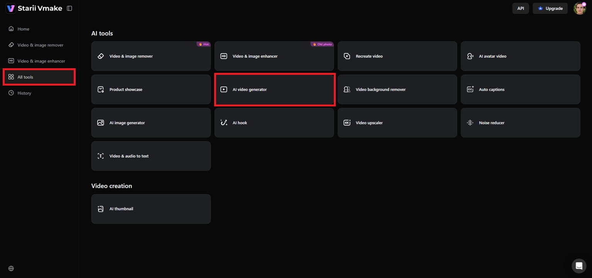Launch the AI video generator tool card
Screen dimensions: 592x278
274,89
